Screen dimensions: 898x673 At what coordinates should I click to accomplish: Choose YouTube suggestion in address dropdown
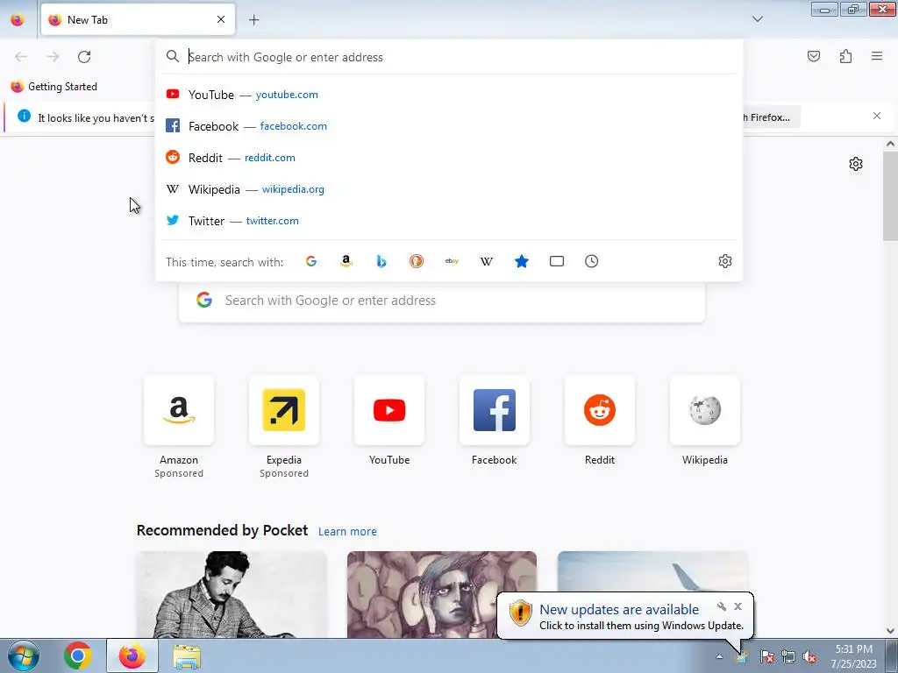[449, 95]
